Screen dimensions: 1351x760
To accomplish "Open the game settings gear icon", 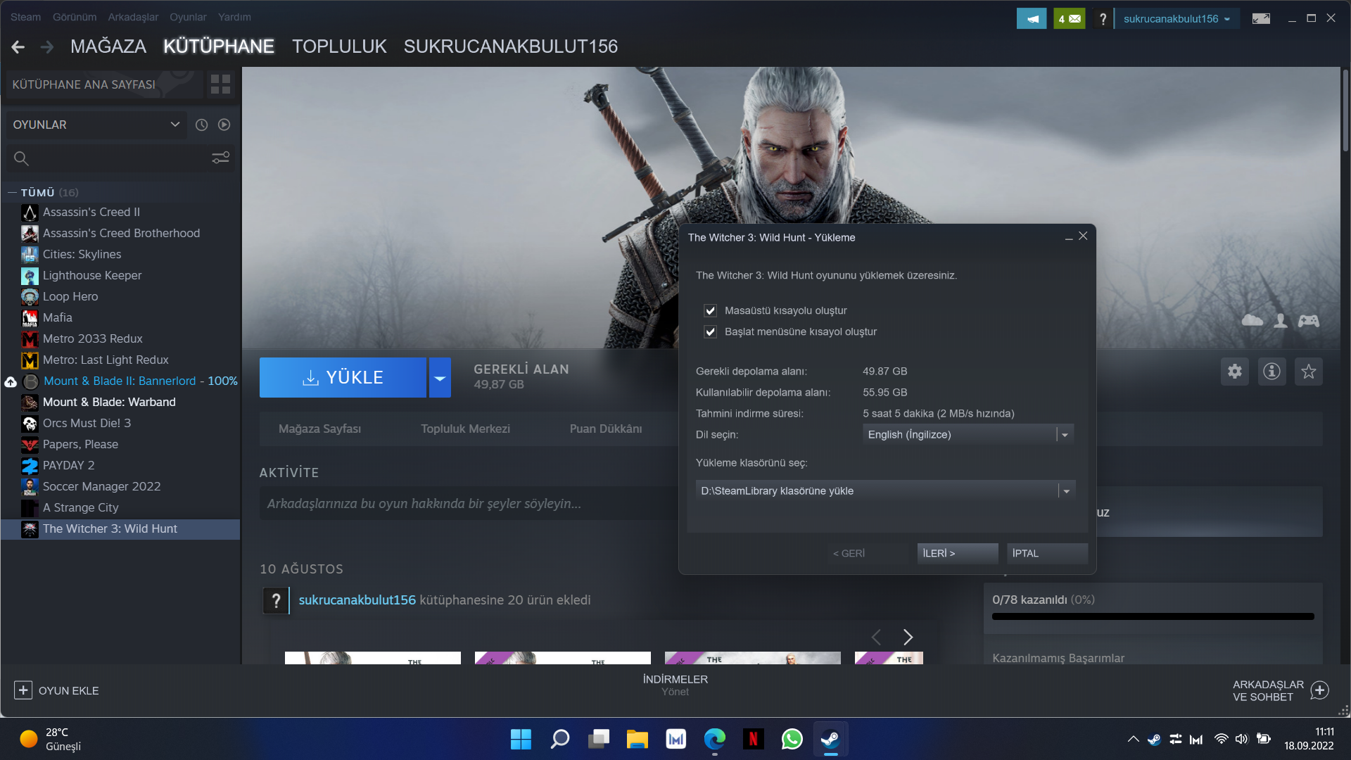I will [1234, 372].
